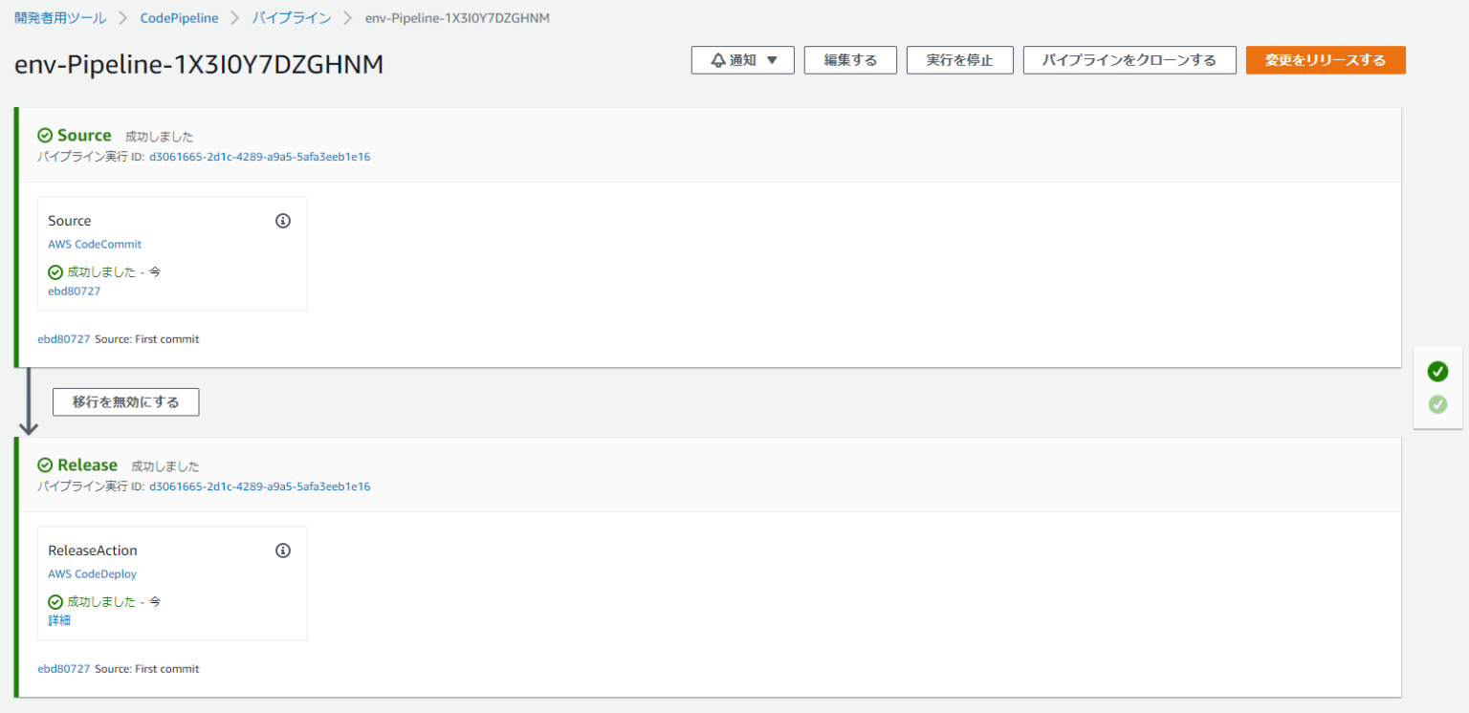Open 詳細 under the CodeDeploy action
The image size is (1469, 713).
pyautogui.click(x=58, y=619)
